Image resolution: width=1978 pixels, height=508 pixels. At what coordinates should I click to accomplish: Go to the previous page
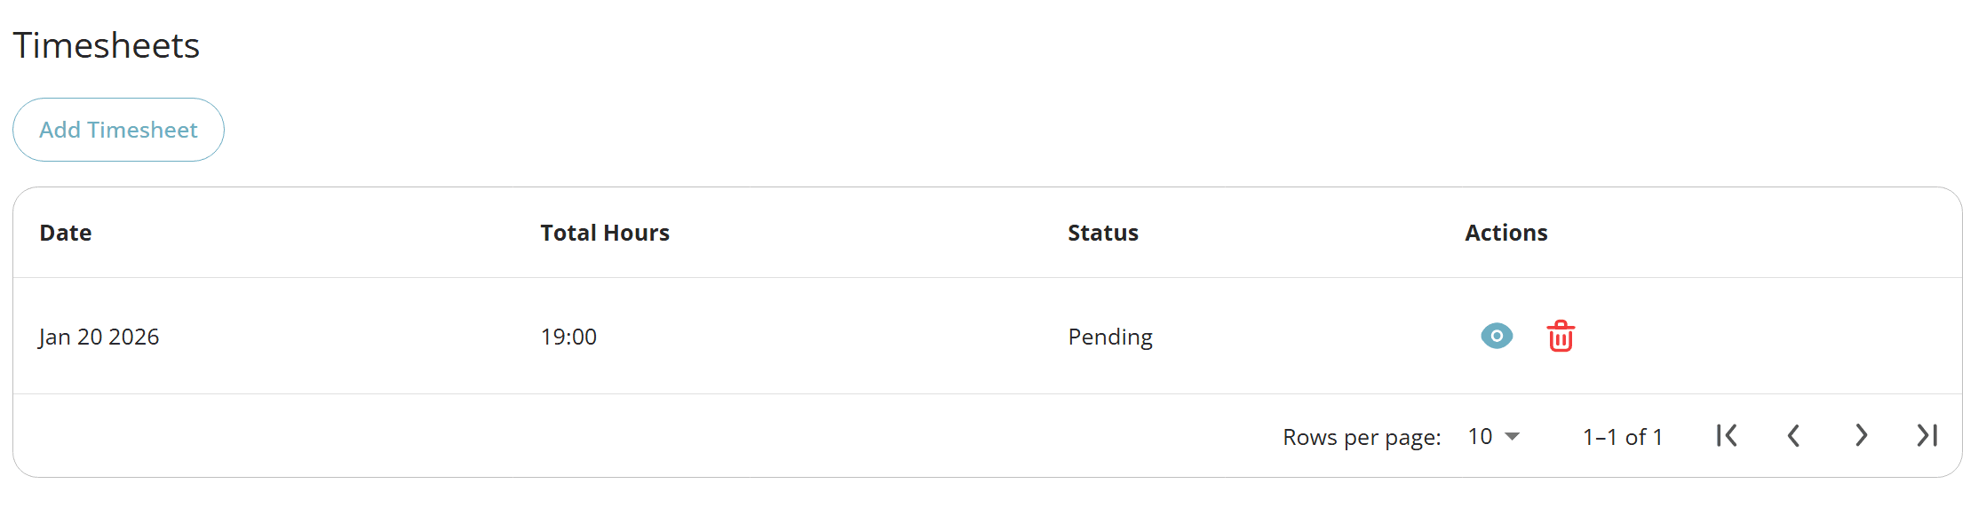(x=1793, y=435)
